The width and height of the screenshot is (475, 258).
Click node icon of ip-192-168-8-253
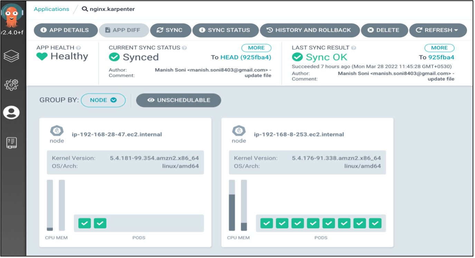point(239,131)
